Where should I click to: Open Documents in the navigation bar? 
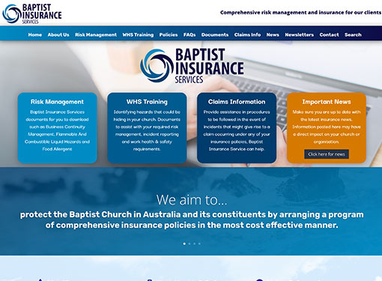click(215, 34)
